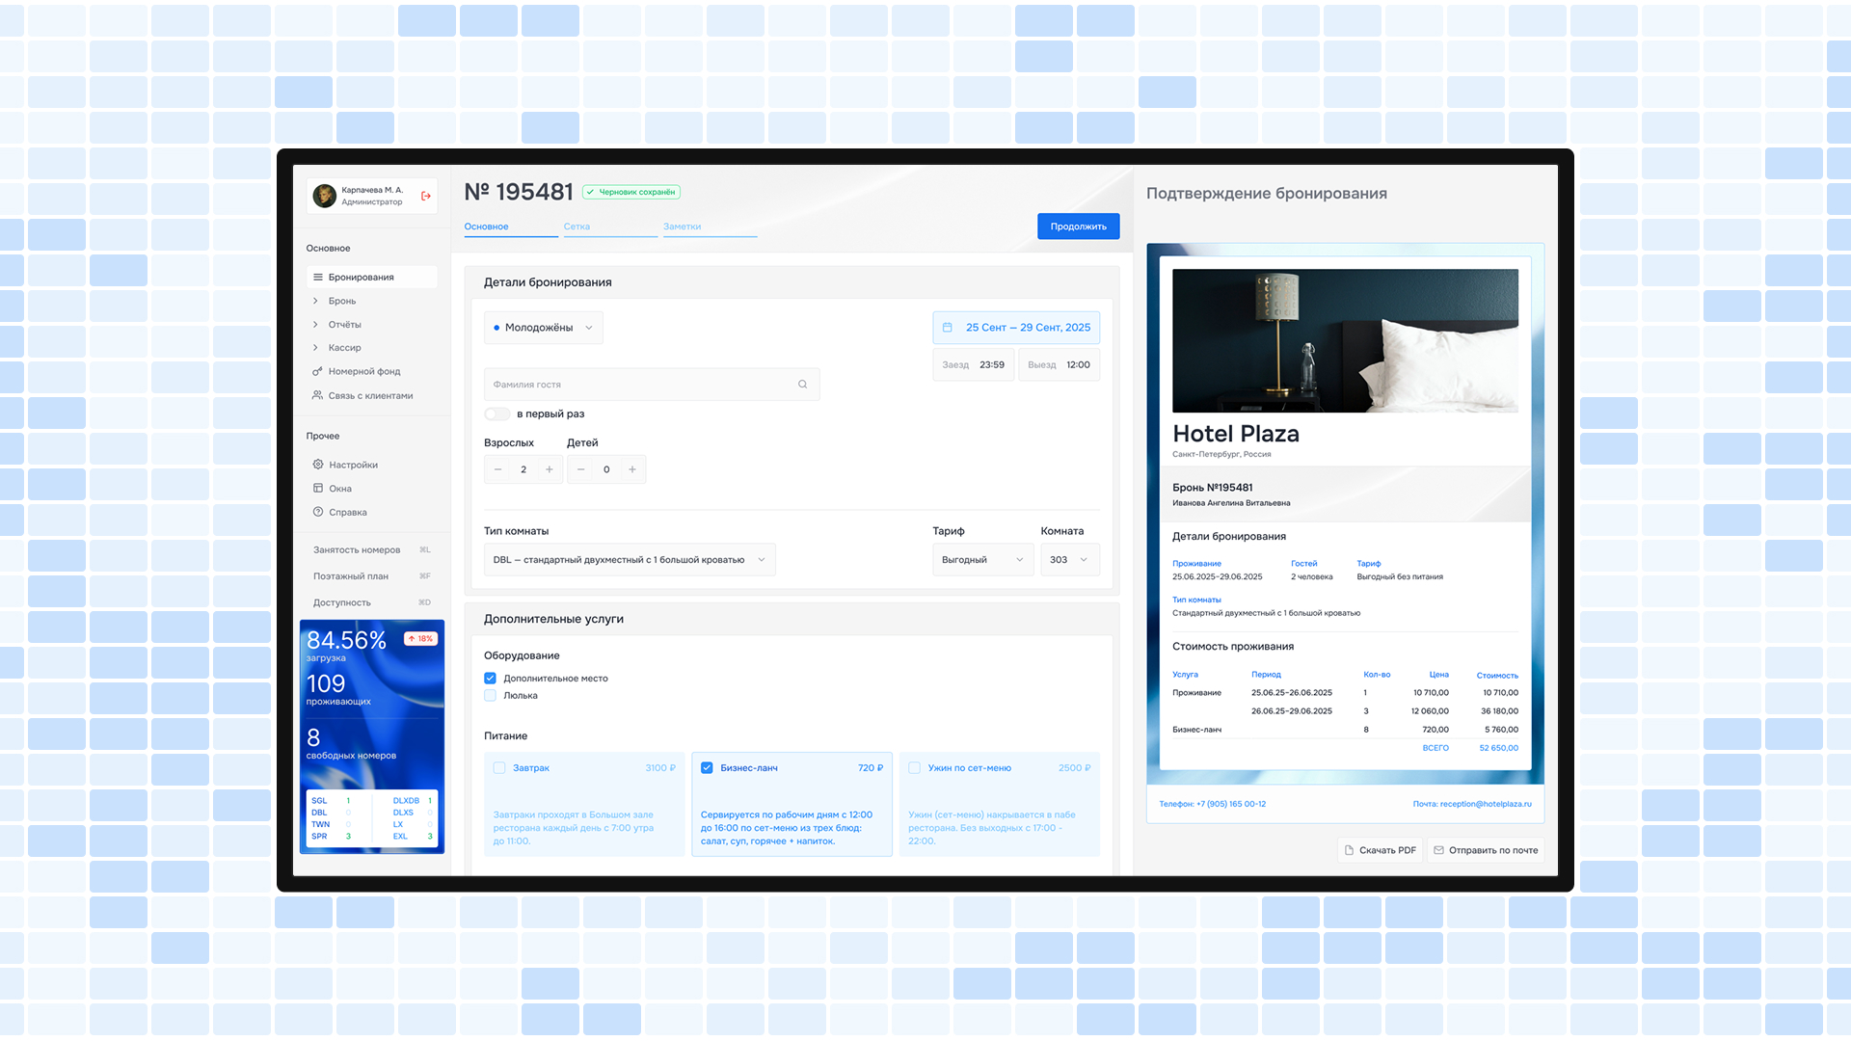Check the Люлька checkbox

click(x=490, y=696)
